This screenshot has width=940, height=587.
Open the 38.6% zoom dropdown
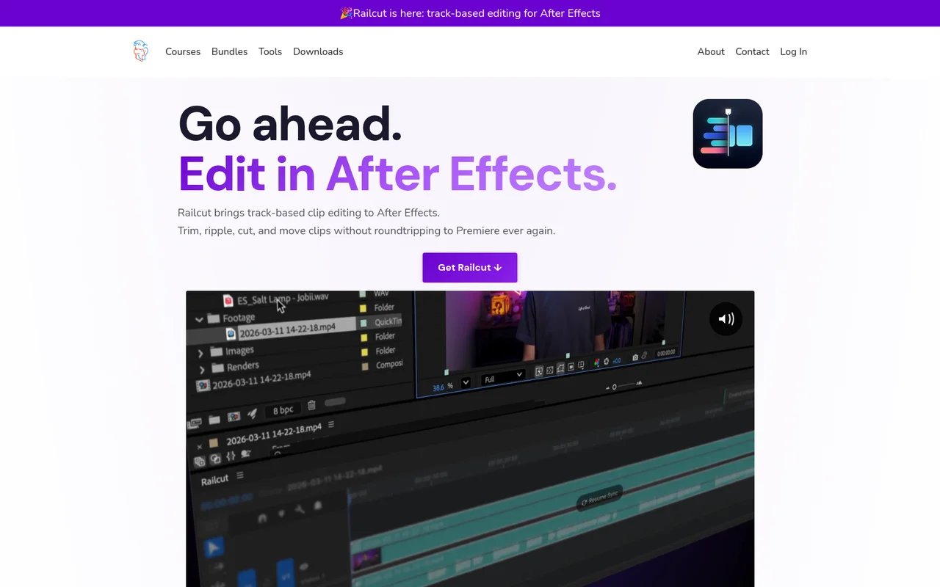(465, 383)
